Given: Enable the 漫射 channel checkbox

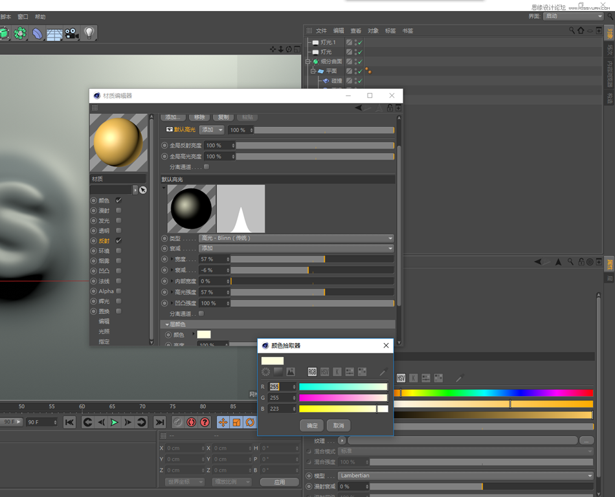Looking at the screenshot, I should pos(118,210).
